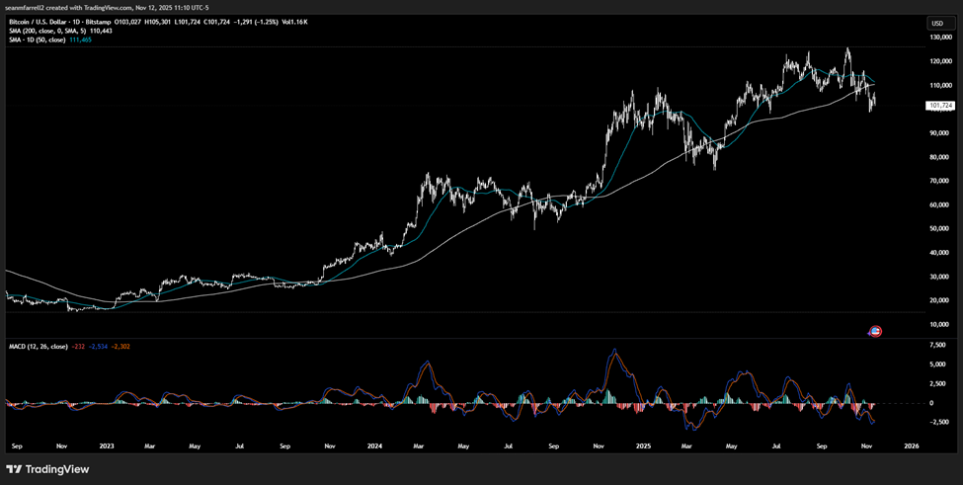Click the Vol 1.16K volume readout
Screen dimensions: 963x485
(293, 22)
